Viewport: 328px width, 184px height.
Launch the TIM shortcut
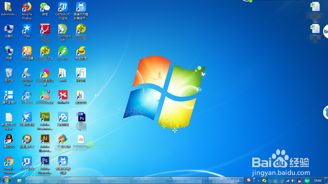point(27,31)
